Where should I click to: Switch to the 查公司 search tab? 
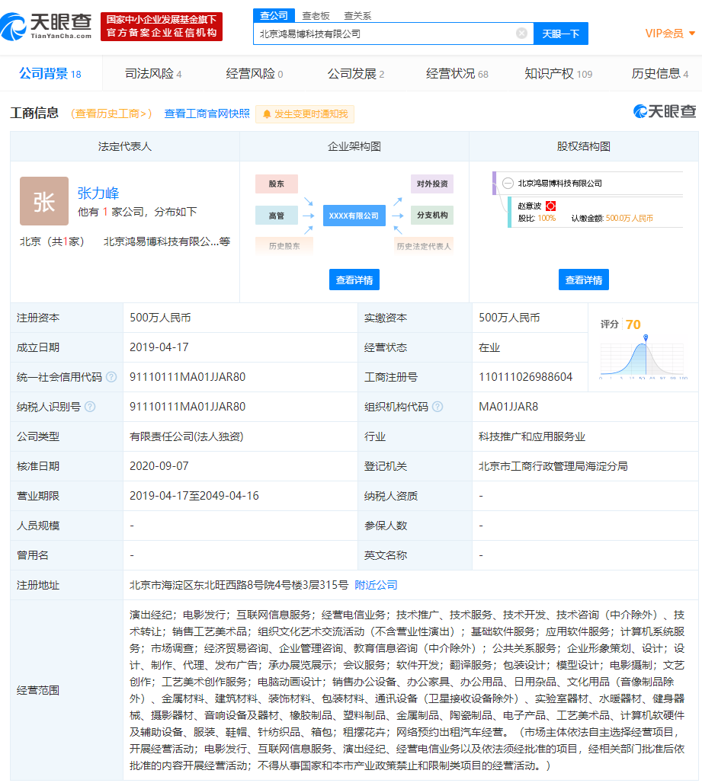pyautogui.click(x=274, y=15)
